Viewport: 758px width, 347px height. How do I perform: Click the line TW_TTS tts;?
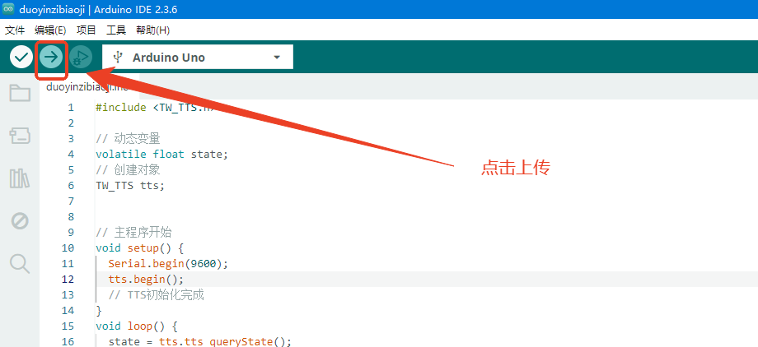click(x=130, y=185)
